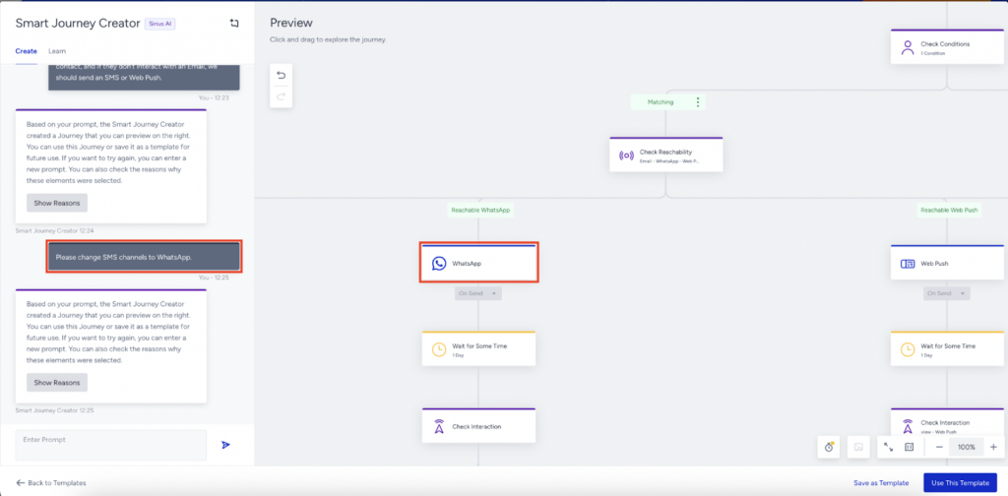This screenshot has height=496, width=1008.
Task: Click Save as Template link
Action: point(881,483)
